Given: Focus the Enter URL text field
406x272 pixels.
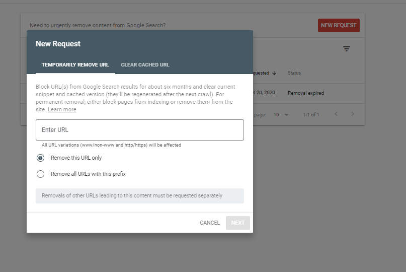Looking at the screenshot, I should point(139,130).
